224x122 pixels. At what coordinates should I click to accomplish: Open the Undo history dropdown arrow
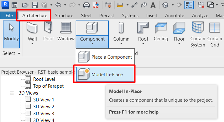pos(65,5)
